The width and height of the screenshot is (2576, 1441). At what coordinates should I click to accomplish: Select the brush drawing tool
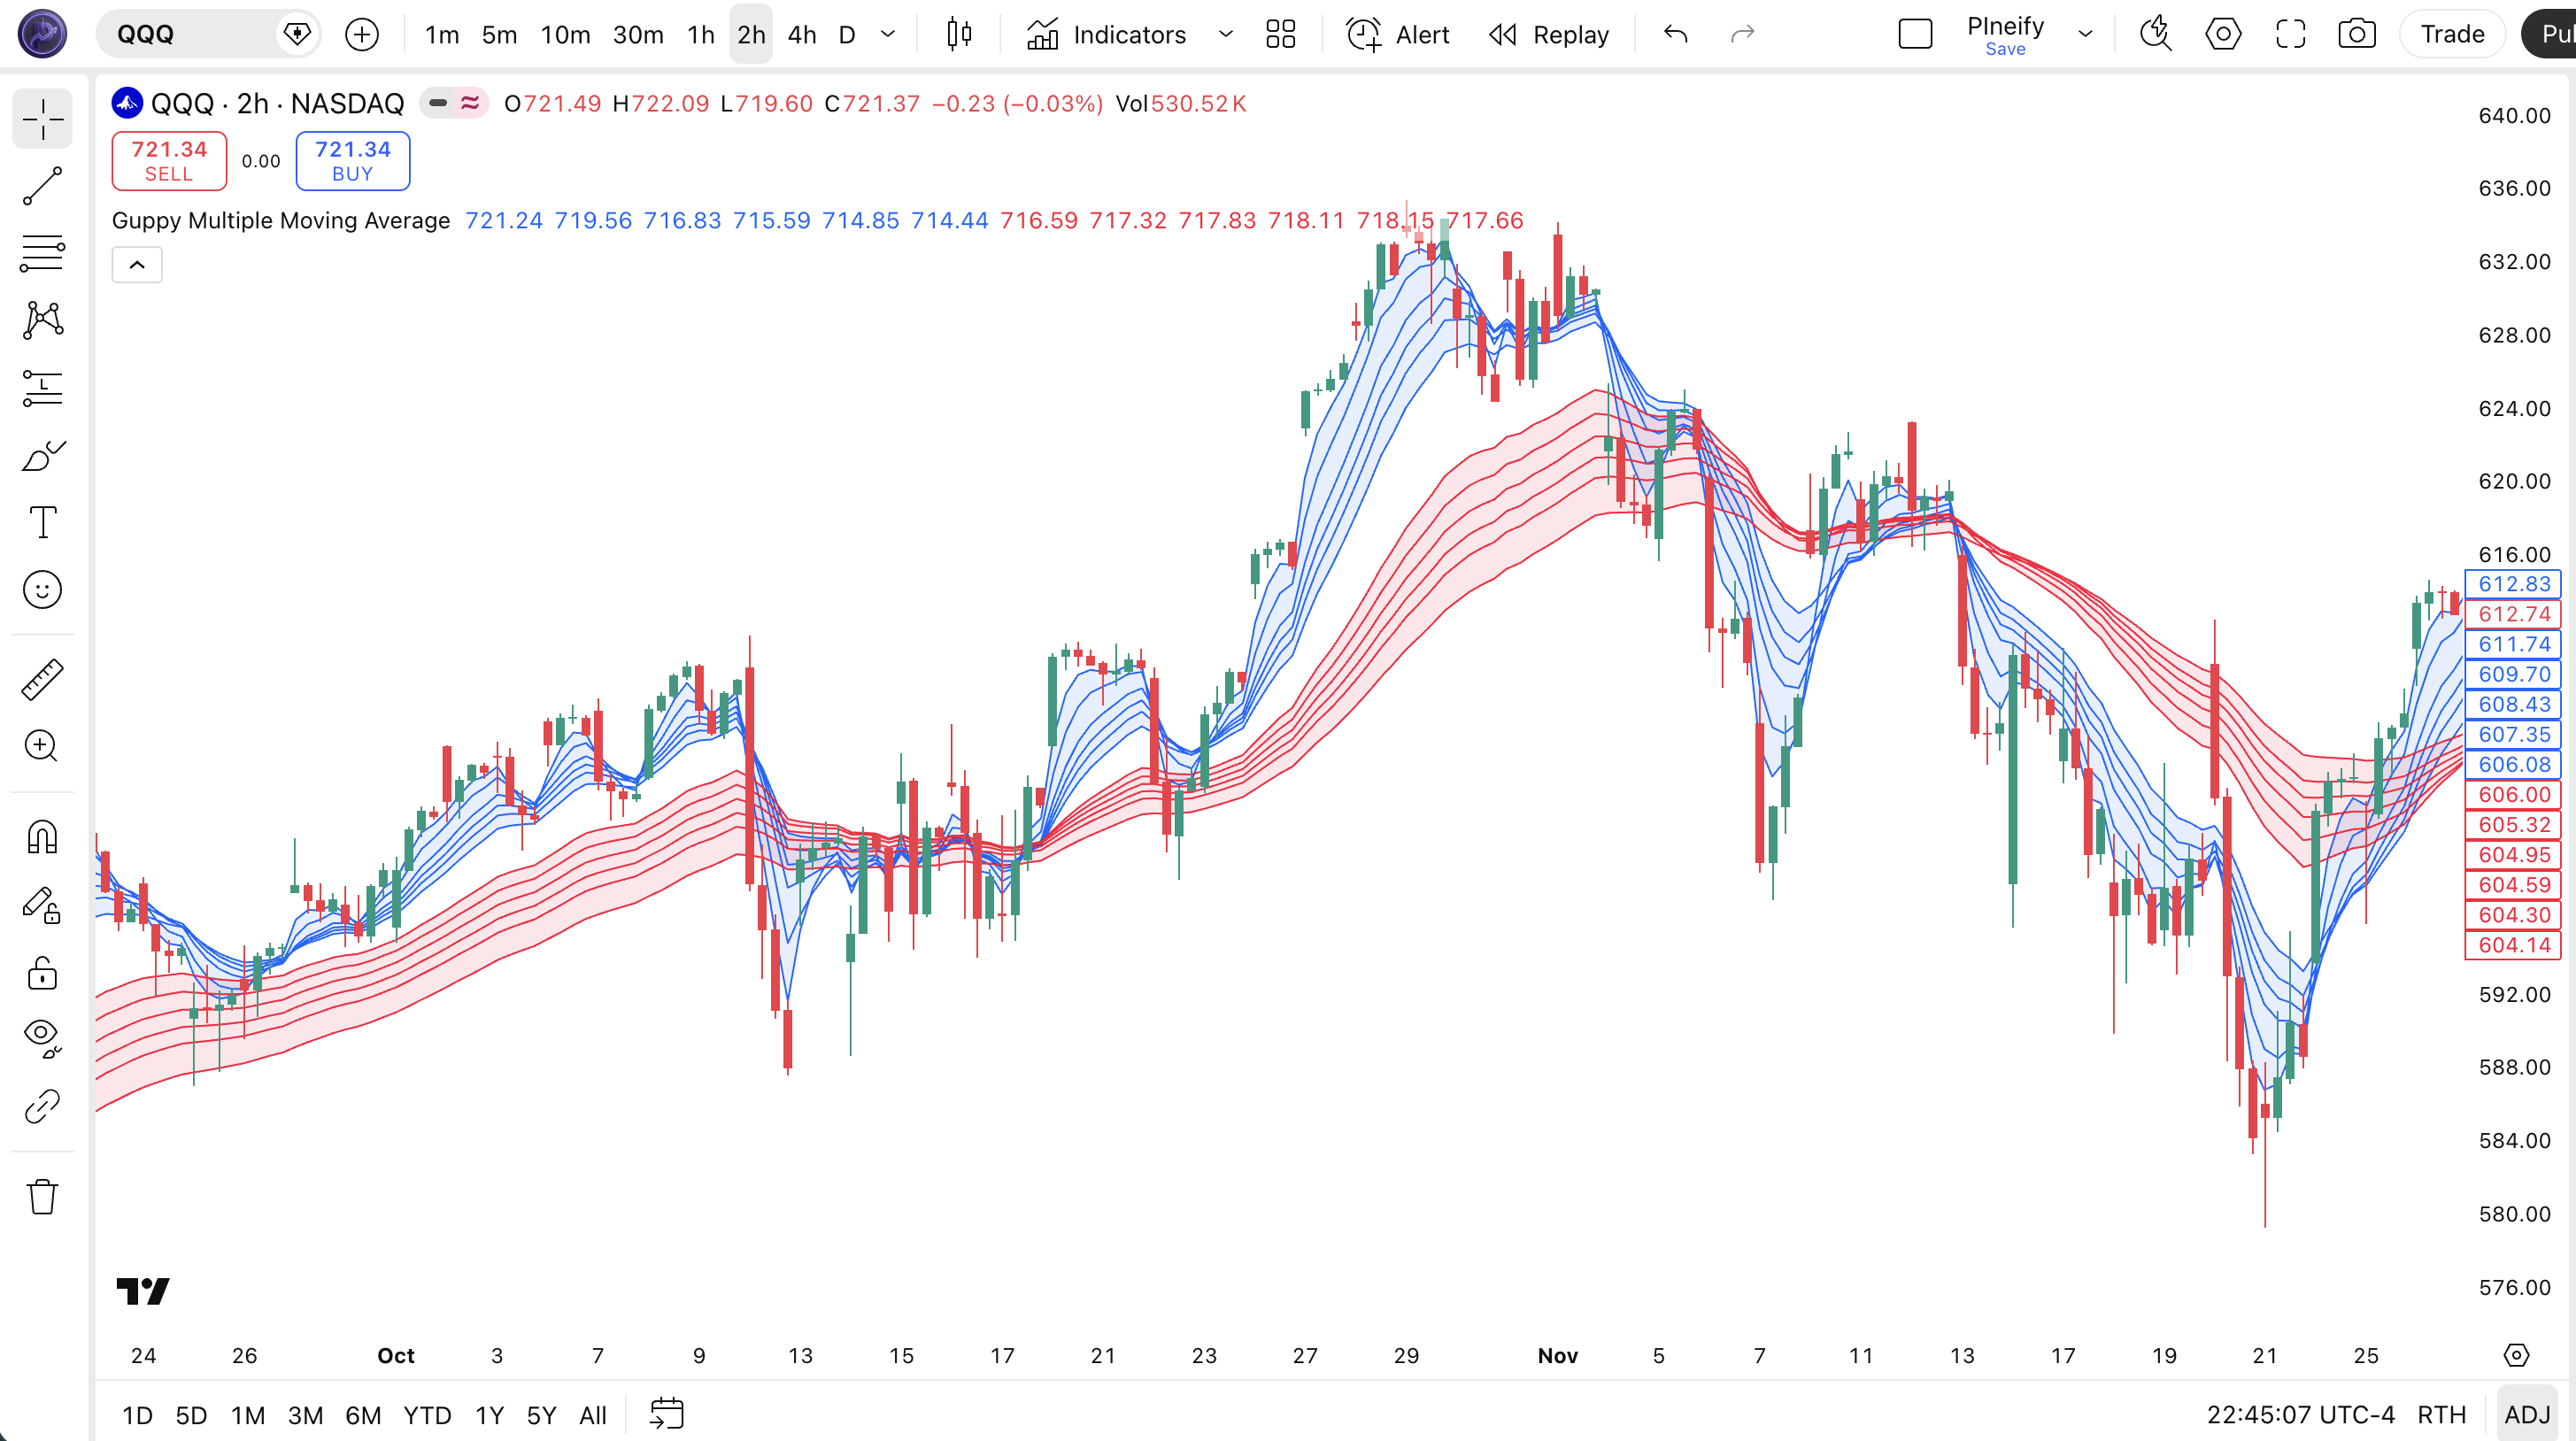point(42,455)
